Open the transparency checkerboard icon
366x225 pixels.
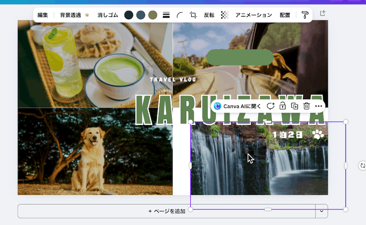(x=225, y=15)
